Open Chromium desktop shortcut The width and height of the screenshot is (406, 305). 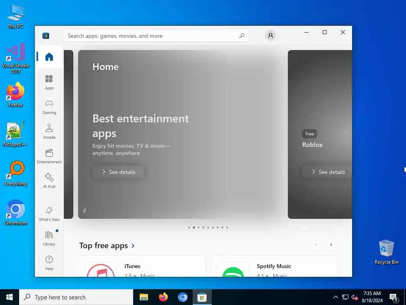(15, 213)
